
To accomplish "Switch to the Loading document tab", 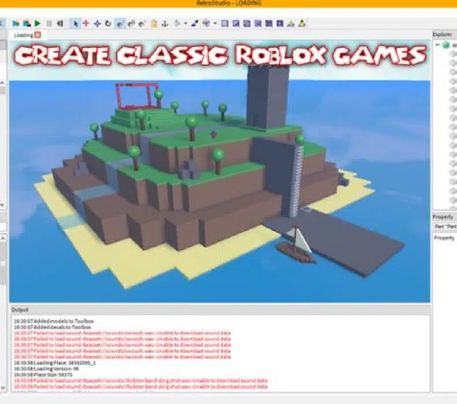I will pos(23,35).
